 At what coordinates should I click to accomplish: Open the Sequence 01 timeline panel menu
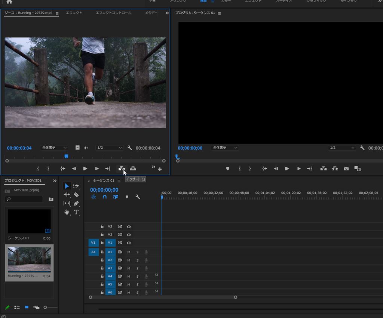coord(119,181)
